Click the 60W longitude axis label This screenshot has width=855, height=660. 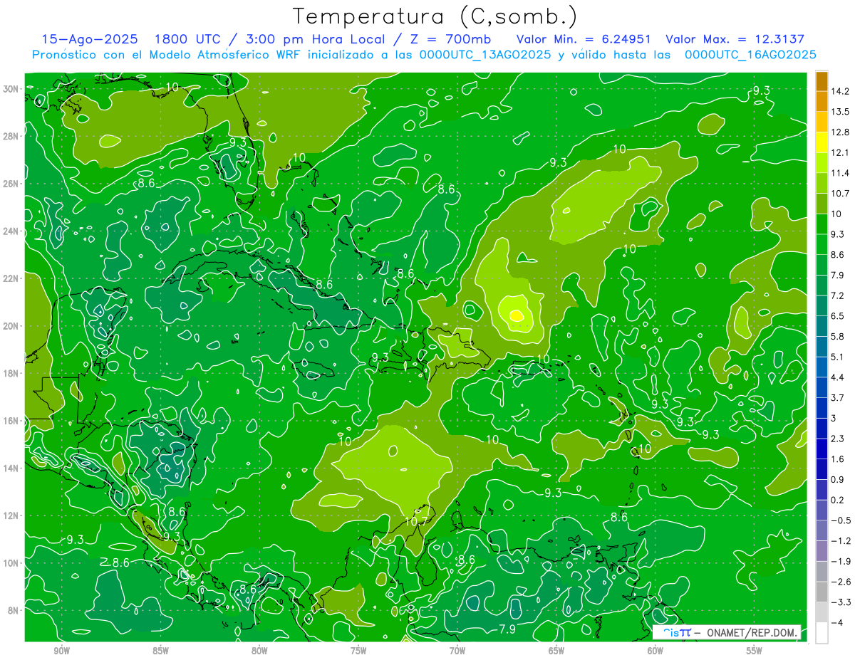click(x=655, y=651)
